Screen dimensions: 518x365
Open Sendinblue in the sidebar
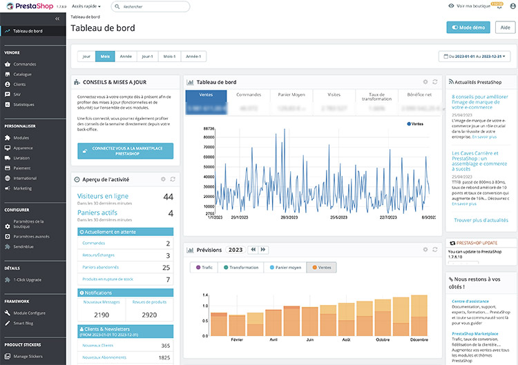[x=23, y=247]
